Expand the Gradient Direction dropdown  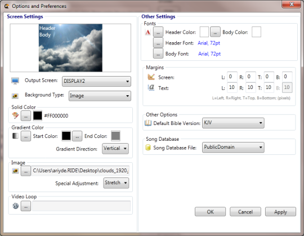click(x=115, y=149)
